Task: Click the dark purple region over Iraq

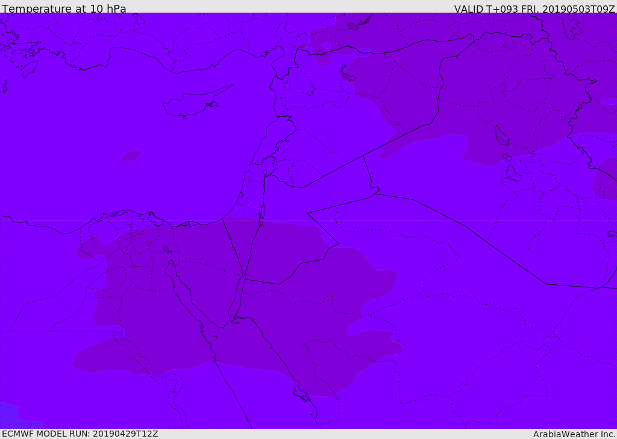Action: pyautogui.click(x=492, y=98)
